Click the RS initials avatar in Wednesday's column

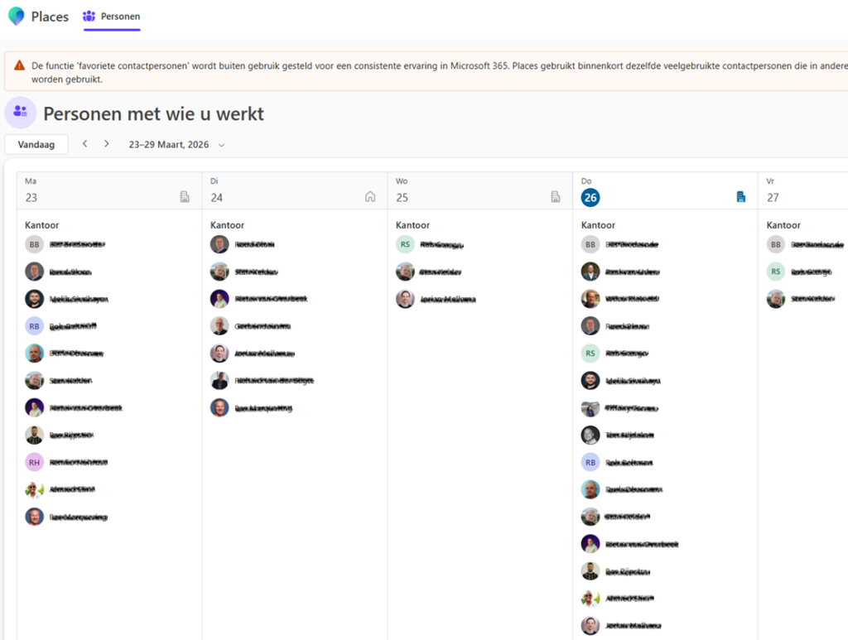pos(405,244)
